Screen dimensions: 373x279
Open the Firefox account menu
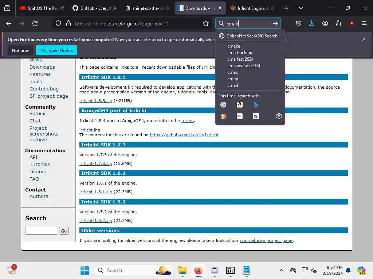[x=325, y=24]
